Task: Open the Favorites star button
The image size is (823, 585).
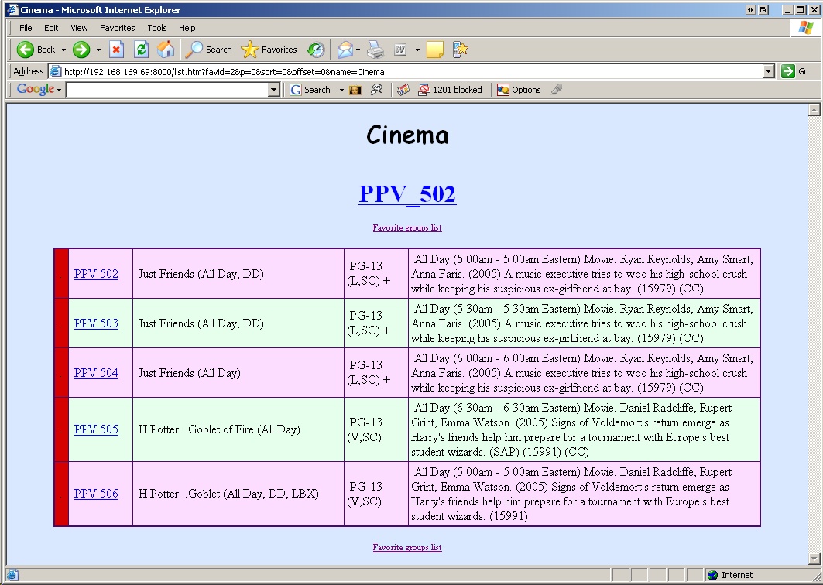Action: point(269,50)
